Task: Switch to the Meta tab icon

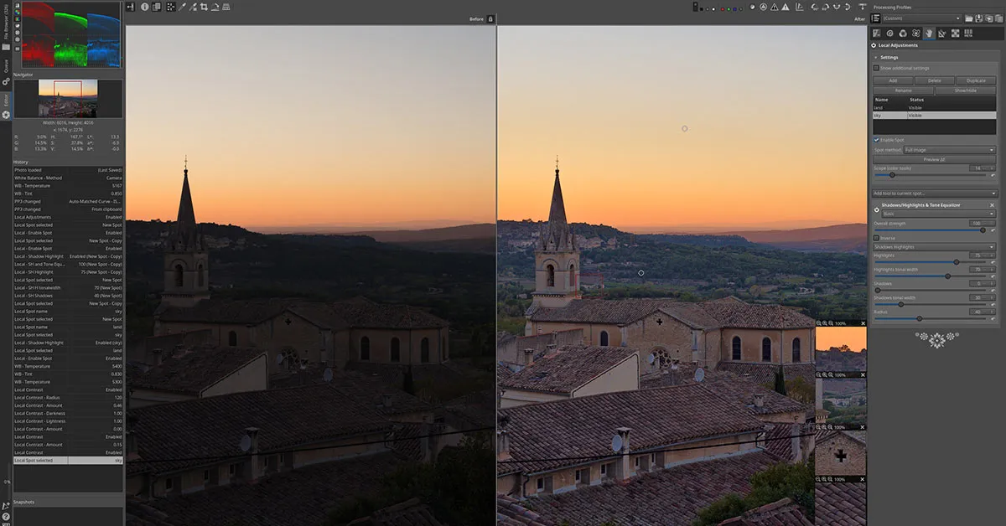Action: click(x=967, y=34)
